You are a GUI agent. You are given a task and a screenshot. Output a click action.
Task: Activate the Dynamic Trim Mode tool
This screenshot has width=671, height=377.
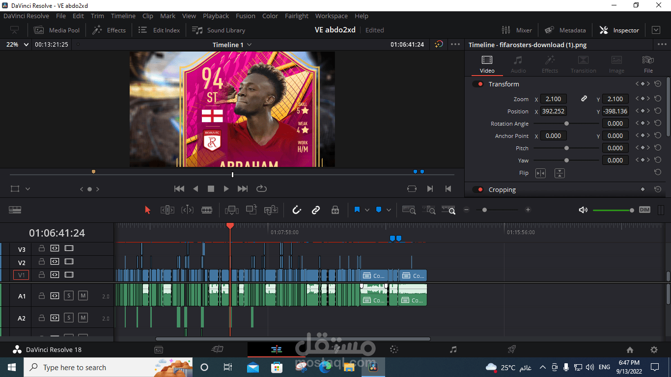pyautogui.click(x=187, y=210)
